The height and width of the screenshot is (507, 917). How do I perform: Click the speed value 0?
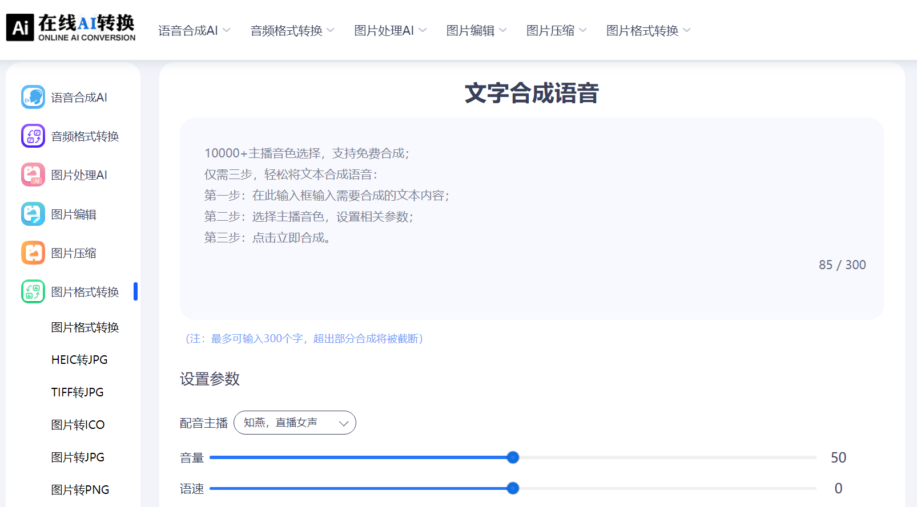pyautogui.click(x=838, y=488)
